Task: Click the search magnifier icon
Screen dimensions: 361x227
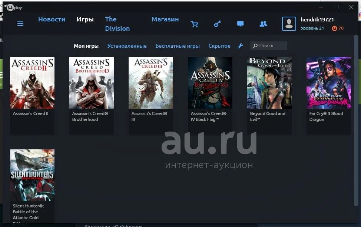Action: coord(255,46)
